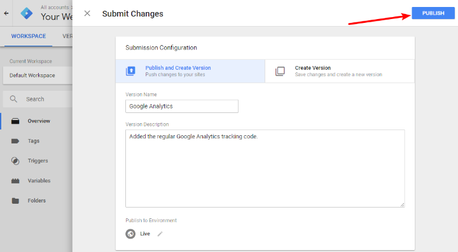Image resolution: width=458 pixels, height=252 pixels.
Task: Select the Create Version option
Action: (340, 71)
